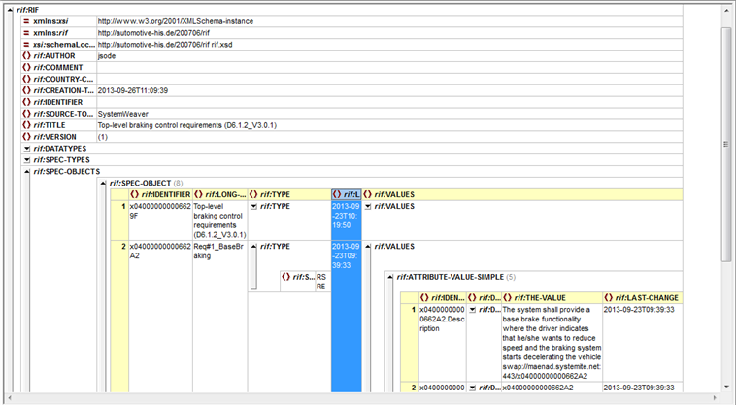Collapse the rif:ATTRIBUTE-VALUE-SIMPLE (5) table
This screenshot has width=736, height=405.
[390, 278]
